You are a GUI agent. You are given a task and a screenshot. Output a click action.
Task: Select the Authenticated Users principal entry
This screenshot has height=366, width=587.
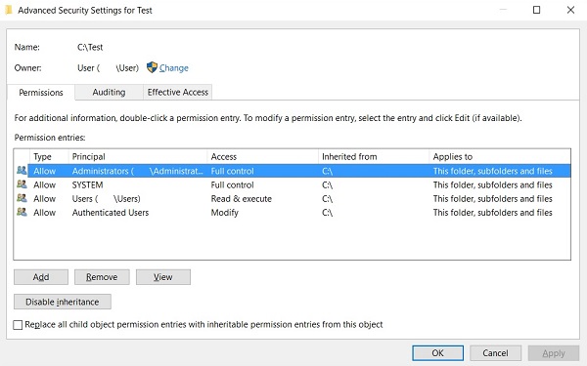110,213
